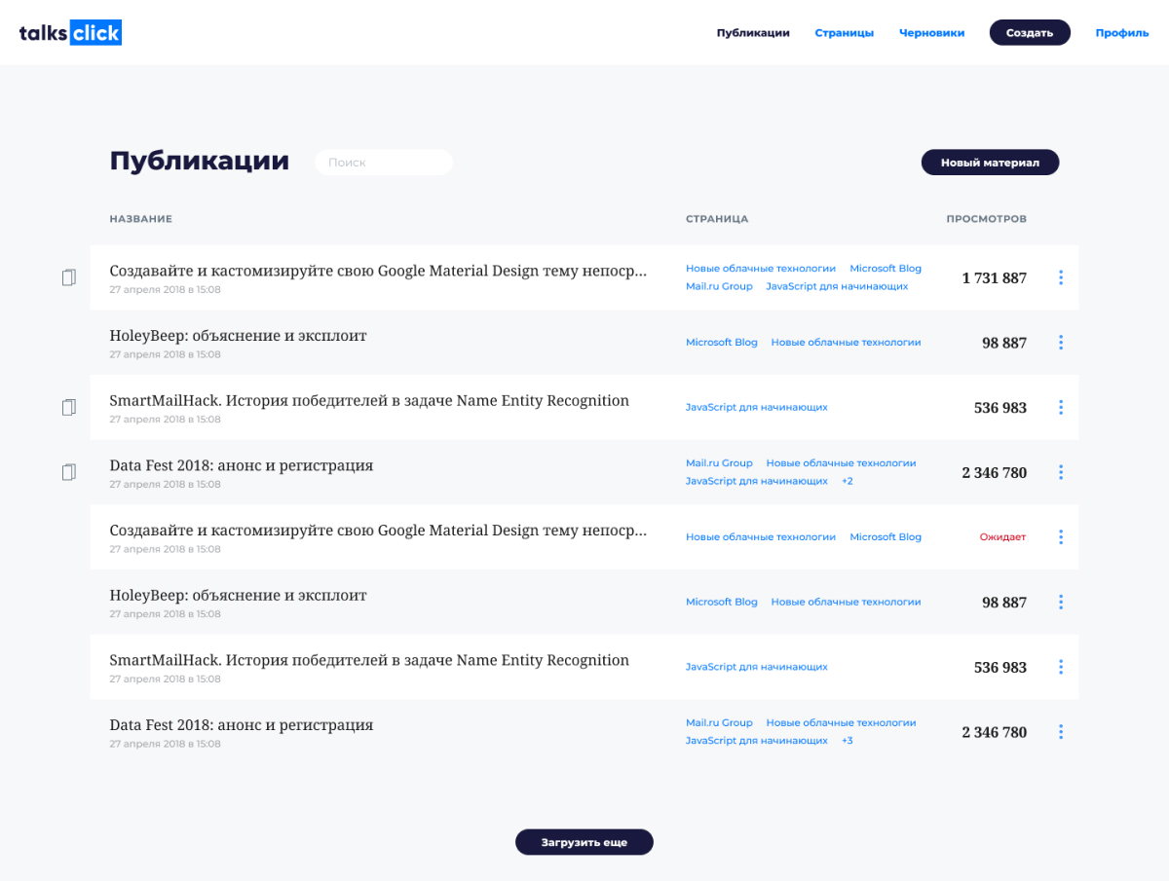1169x881 pixels.
Task: Expand the +3 extra pages tag
Action: [x=848, y=741]
